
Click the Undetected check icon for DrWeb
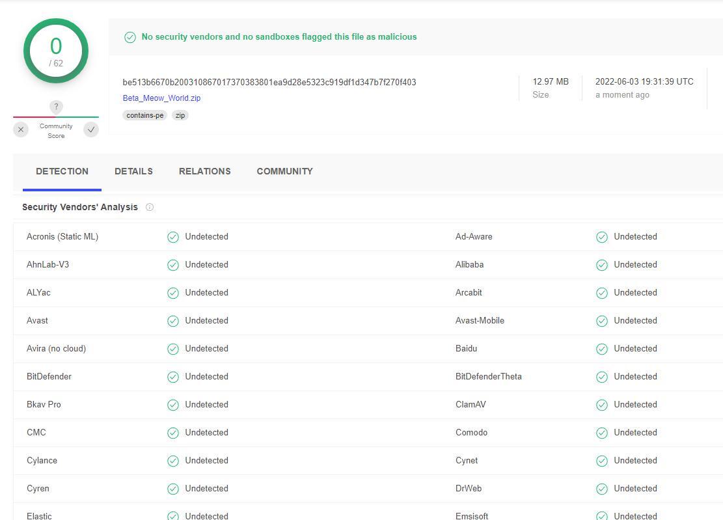(x=602, y=489)
